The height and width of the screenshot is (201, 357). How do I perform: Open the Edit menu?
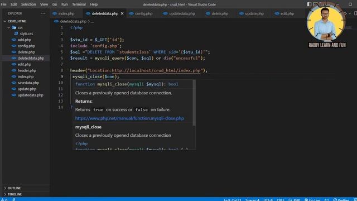[x=13, y=4]
